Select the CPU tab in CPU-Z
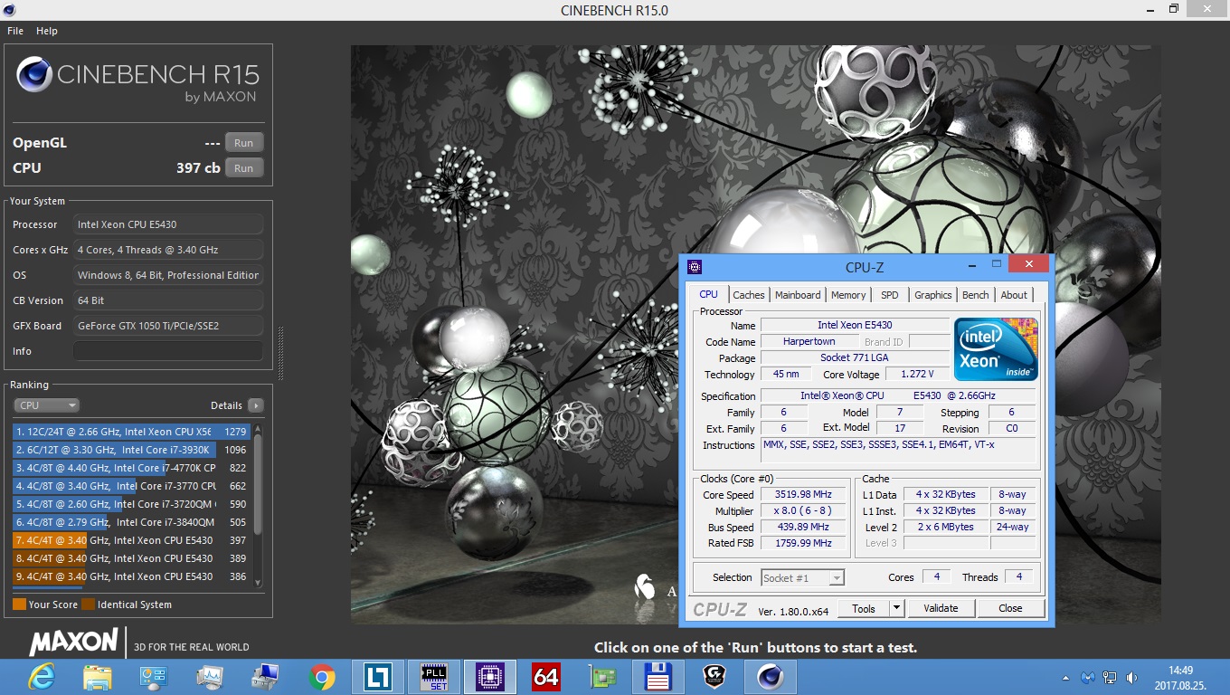The height and width of the screenshot is (695, 1230). pos(709,294)
